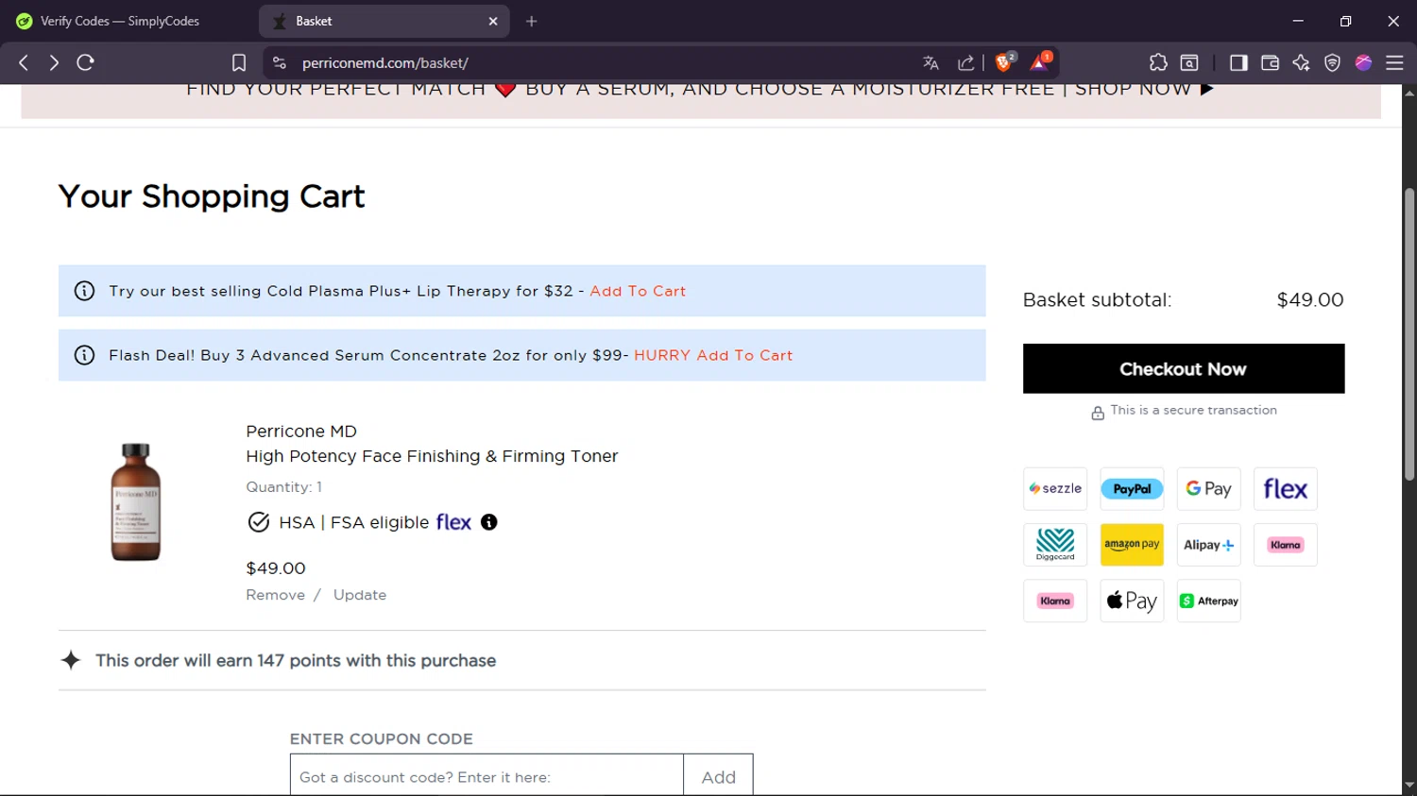This screenshot has height=796, width=1417.
Task: Click the toner bottle product thumbnail
Action: [136, 502]
